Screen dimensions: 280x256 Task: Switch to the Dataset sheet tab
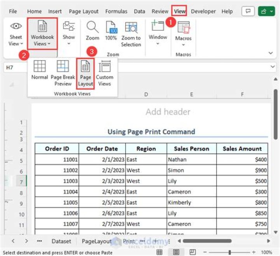(61, 241)
